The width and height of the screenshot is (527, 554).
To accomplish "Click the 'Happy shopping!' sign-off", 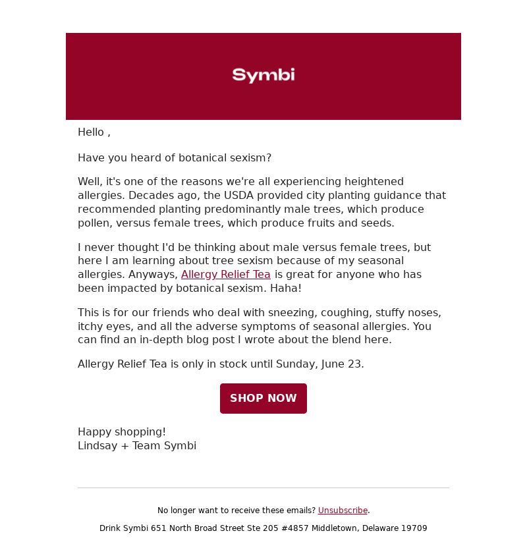I will pos(121,431).
